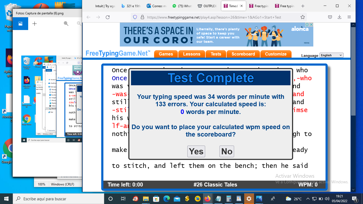Viewport: 363px width, 204px height.
Task: Click the Windows (CRLF) status in Notepad
Action: [62, 184]
